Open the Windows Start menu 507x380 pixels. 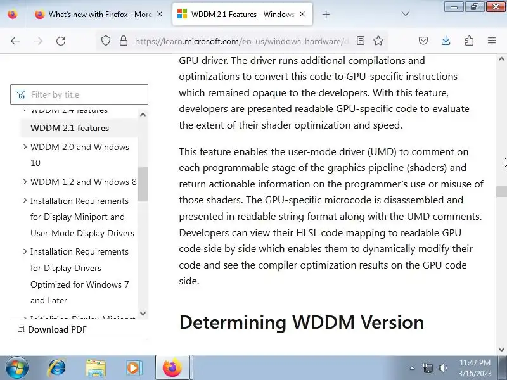pyautogui.click(x=16, y=368)
